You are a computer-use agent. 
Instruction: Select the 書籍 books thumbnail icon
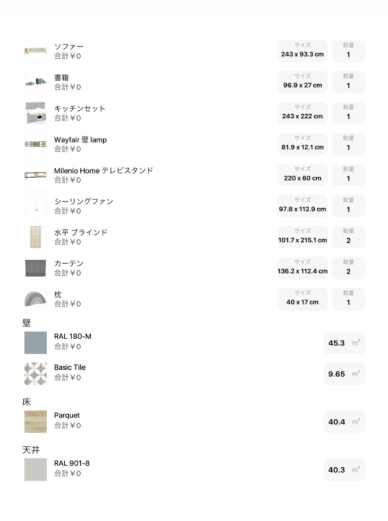pos(35,82)
